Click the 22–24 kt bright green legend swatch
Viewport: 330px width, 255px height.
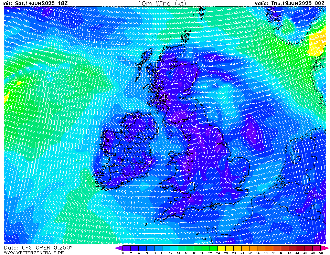(x=214, y=248)
